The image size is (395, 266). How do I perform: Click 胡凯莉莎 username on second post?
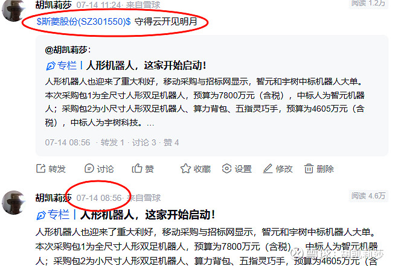[x=53, y=198]
